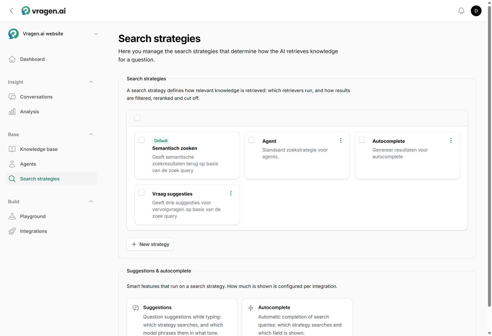Click the vertical scrollbar thumb

coord(490,156)
